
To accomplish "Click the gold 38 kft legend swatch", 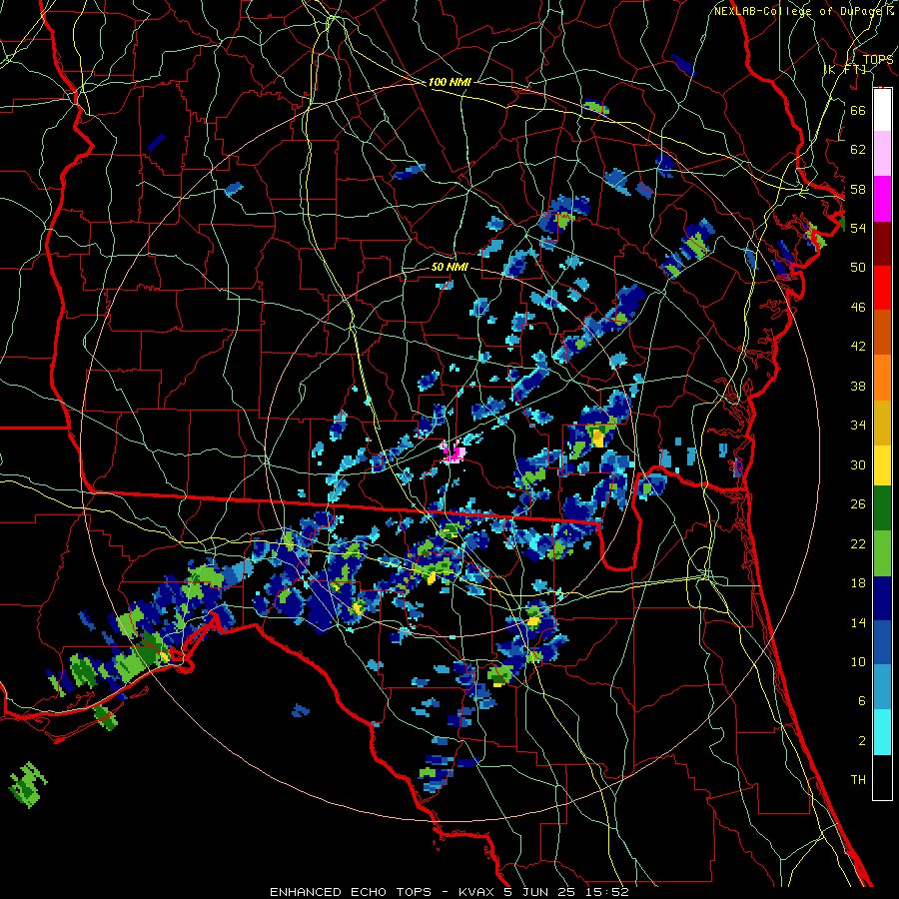I will pos(882,422).
